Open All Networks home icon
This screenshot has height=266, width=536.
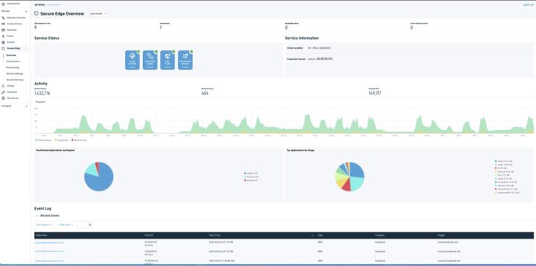click(3, 3)
